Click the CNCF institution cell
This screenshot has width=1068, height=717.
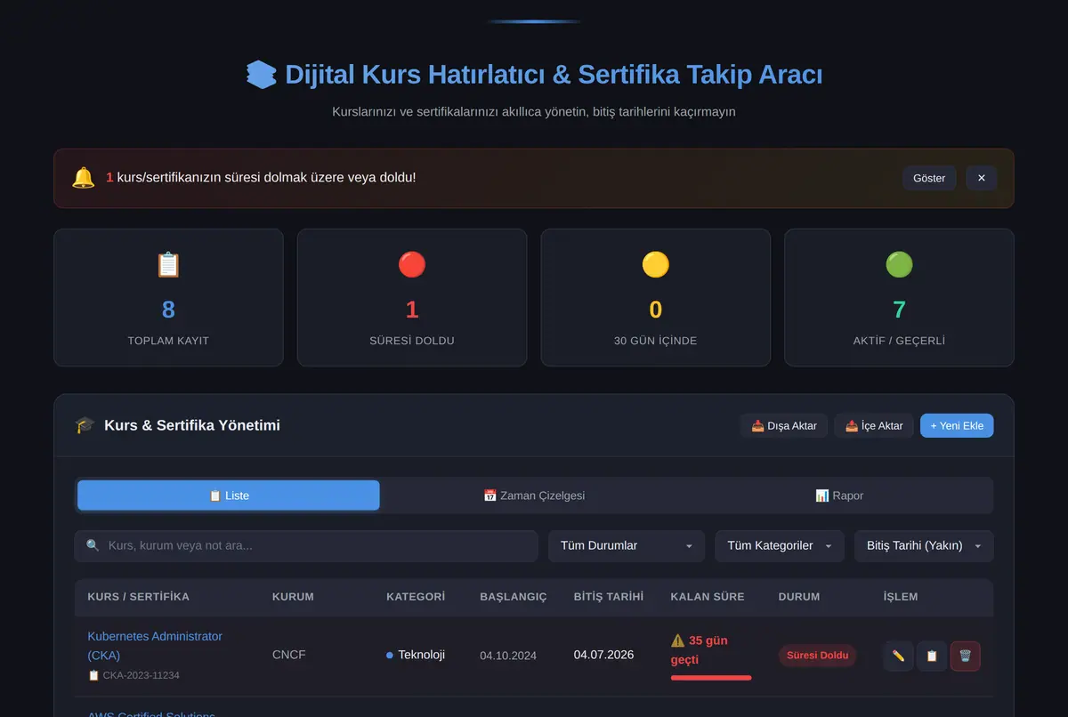[x=289, y=655]
